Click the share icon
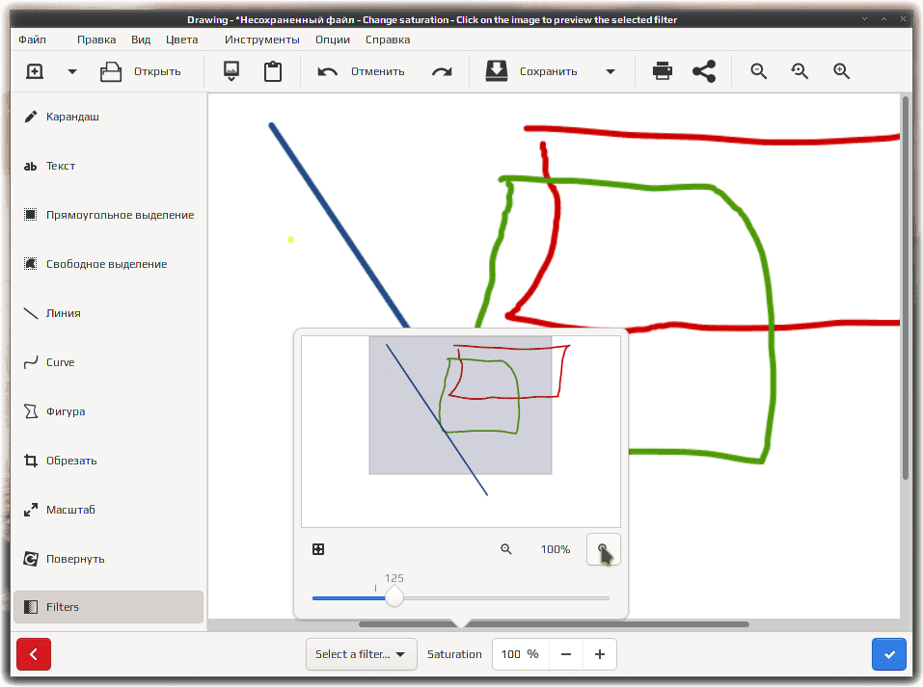Viewport: 923px width, 687px height. [704, 71]
